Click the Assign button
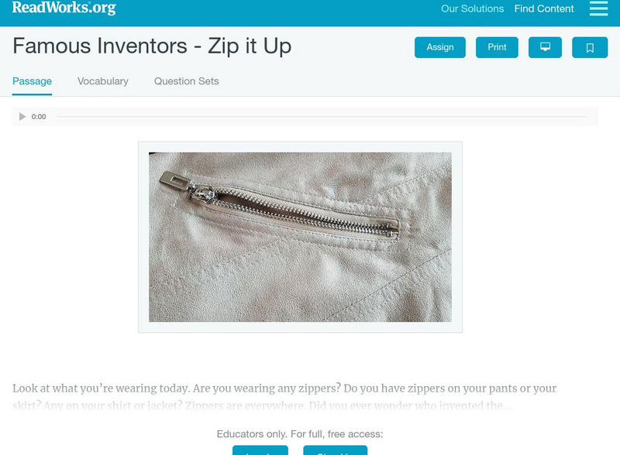Viewport: 620px width, 455px height. [439, 47]
